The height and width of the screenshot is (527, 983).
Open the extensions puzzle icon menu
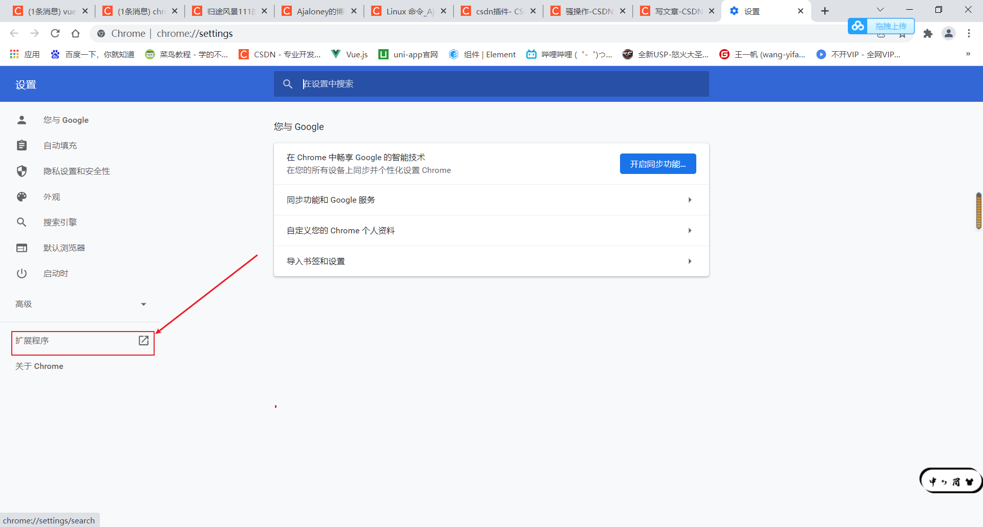click(928, 33)
